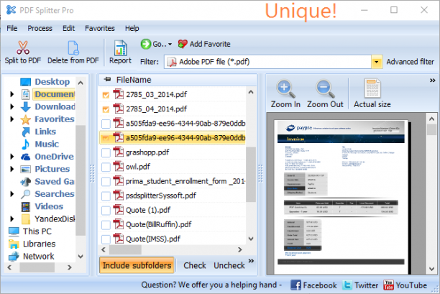This screenshot has width=440, height=294.
Task: Select the Videos film icon in tree
Action: pos(26,207)
